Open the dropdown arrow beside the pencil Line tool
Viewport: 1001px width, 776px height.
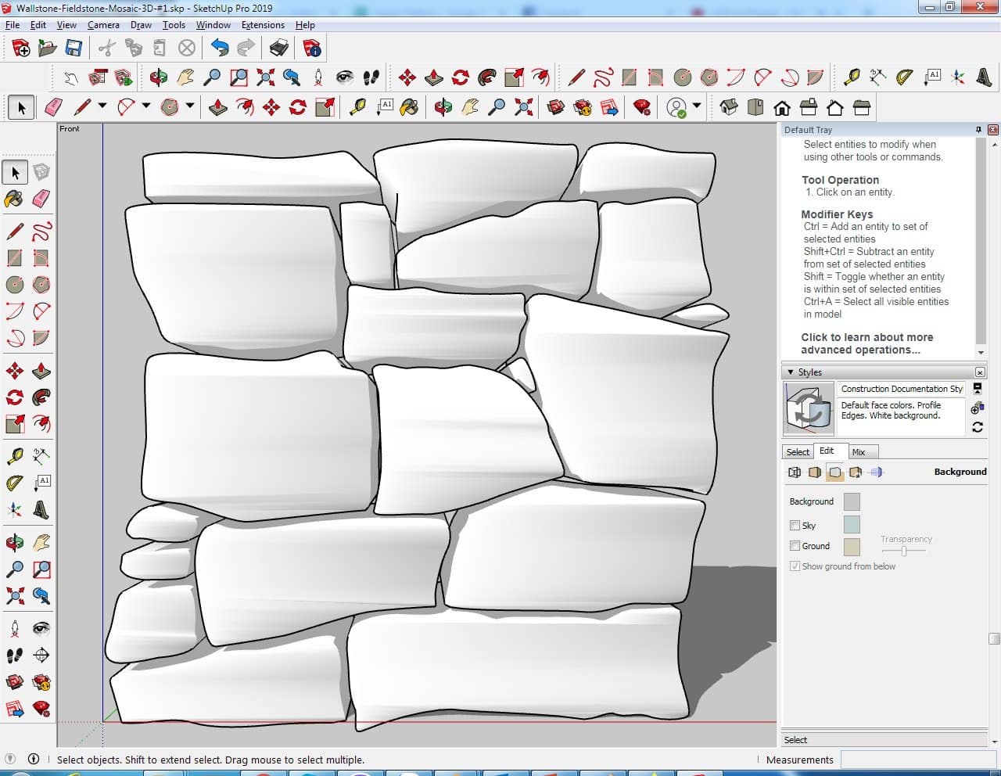coord(102,106)
